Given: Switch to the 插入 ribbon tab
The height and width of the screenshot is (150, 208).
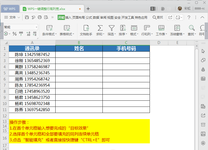Looking at the screenshot, I should (x=68, y=17).
